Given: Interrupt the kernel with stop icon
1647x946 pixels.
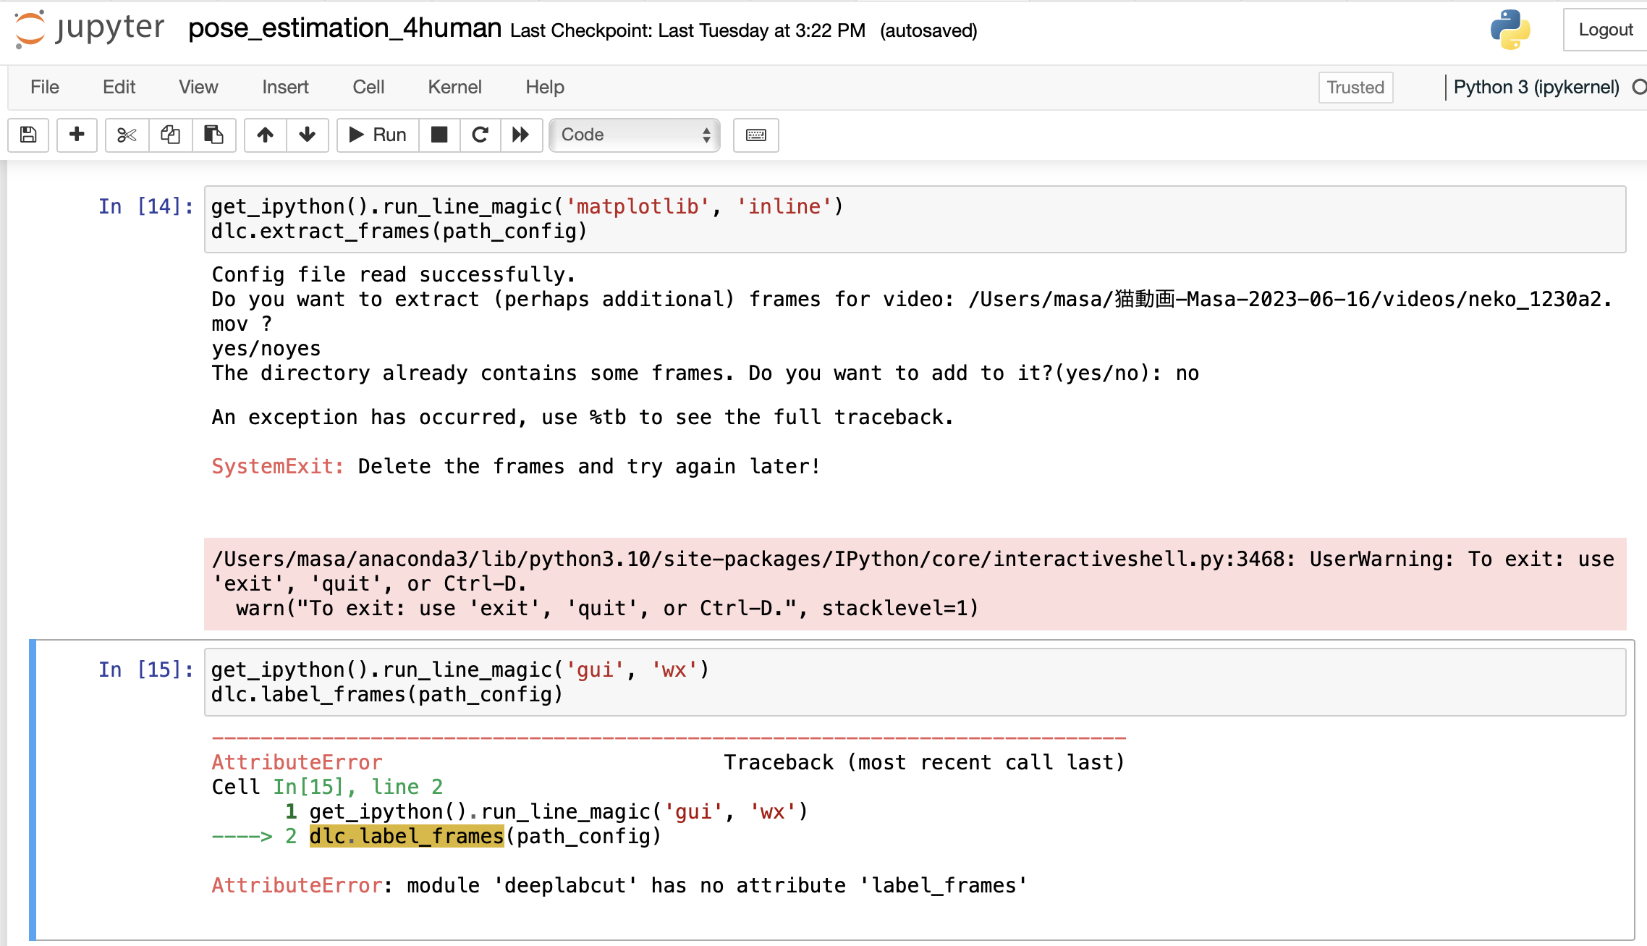Looking at the screenshot, I should click(439, 135).
